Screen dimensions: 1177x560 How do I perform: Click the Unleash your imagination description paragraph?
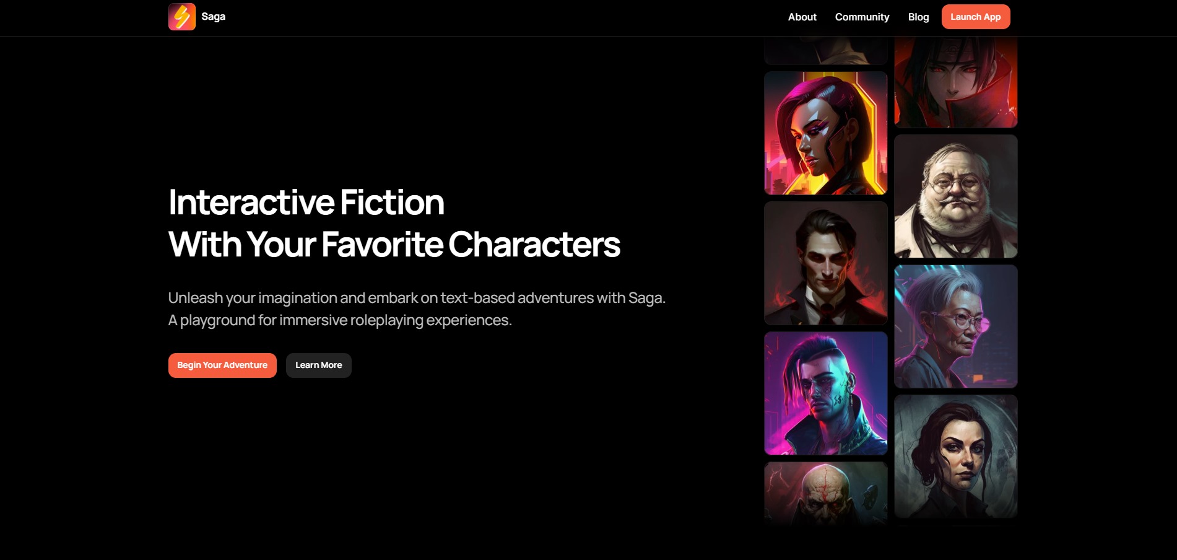click(417, 309)
